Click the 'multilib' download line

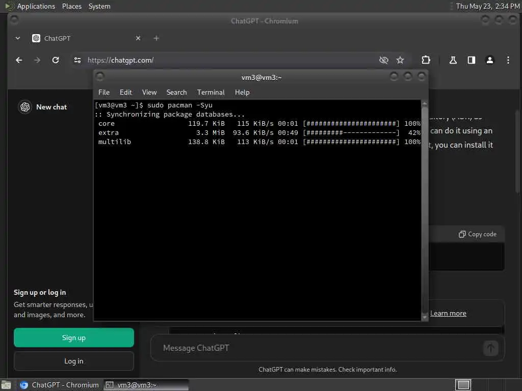coord(259,142)
